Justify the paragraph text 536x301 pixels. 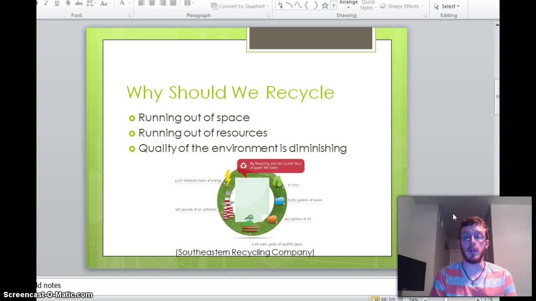(x=173, y=3)
